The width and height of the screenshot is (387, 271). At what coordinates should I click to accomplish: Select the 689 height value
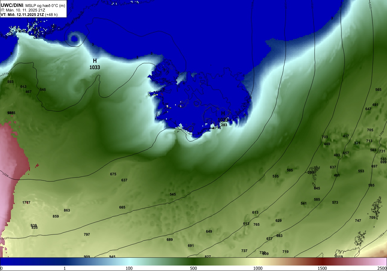click(170, 240)
